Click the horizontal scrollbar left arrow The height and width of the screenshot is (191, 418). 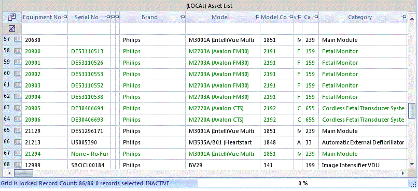(x=9, y=173)
